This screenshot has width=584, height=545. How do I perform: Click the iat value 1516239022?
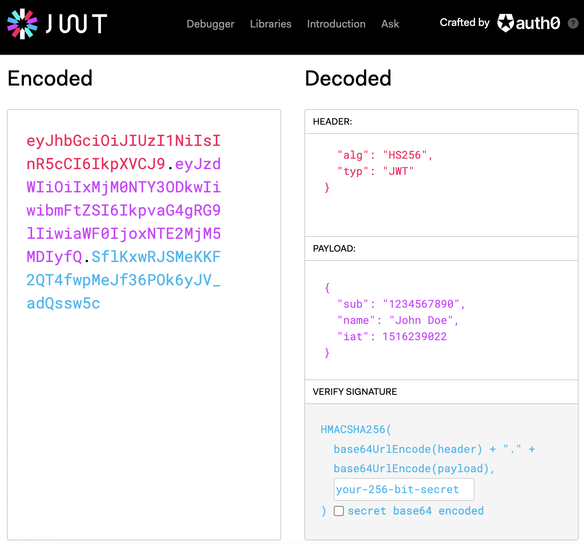(414, 337)
